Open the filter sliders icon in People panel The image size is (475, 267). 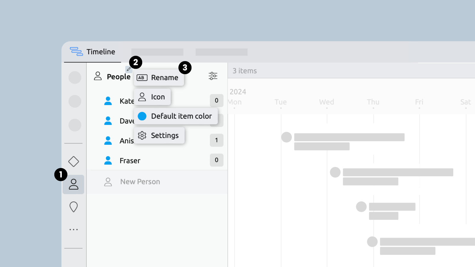[213, 76]
